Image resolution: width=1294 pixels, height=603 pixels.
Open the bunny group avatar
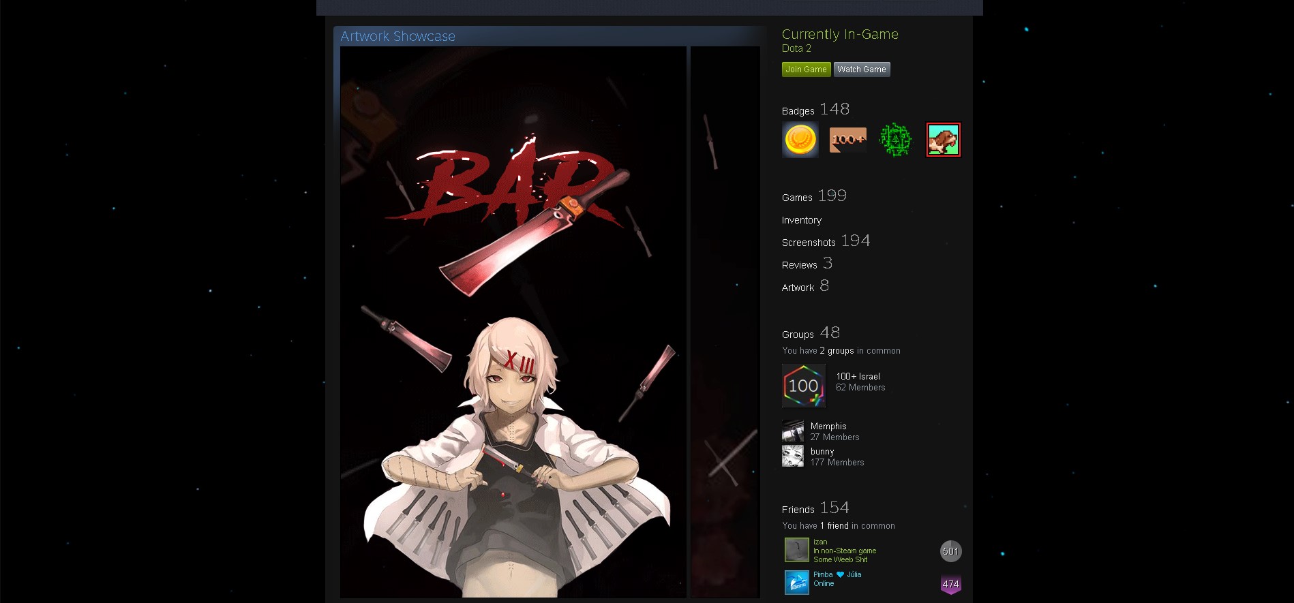coord(793,456)
